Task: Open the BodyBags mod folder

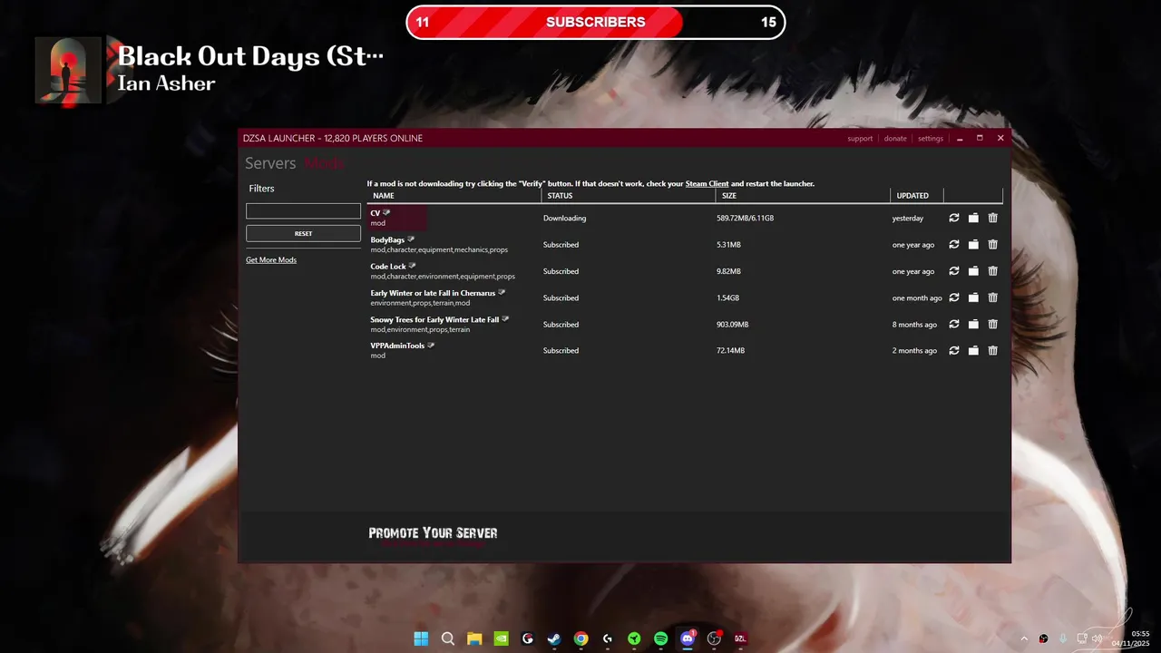Action: 973,244
